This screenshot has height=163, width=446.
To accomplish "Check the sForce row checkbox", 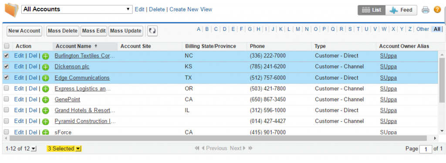I will [x=6, y=131].
